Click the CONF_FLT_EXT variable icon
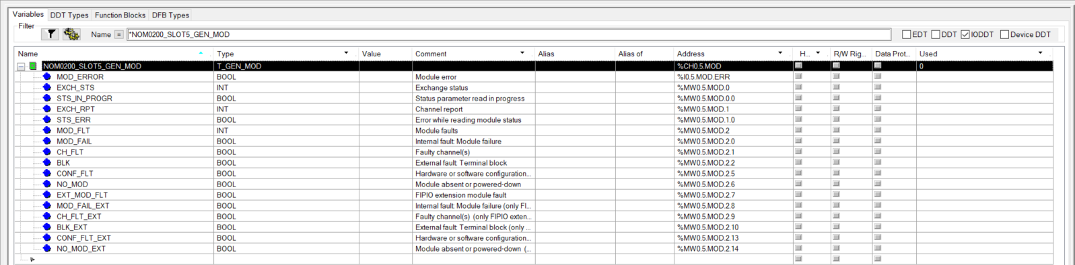 coord(47,237)
